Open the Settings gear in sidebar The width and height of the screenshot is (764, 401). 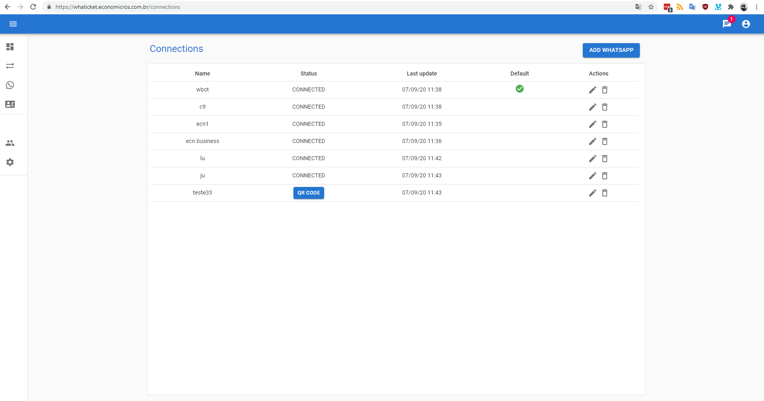(x=10, y=162)
